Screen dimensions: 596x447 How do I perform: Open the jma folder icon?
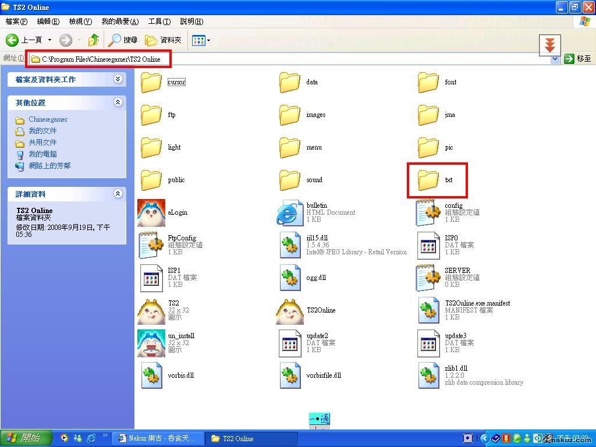tap(428, 115)
